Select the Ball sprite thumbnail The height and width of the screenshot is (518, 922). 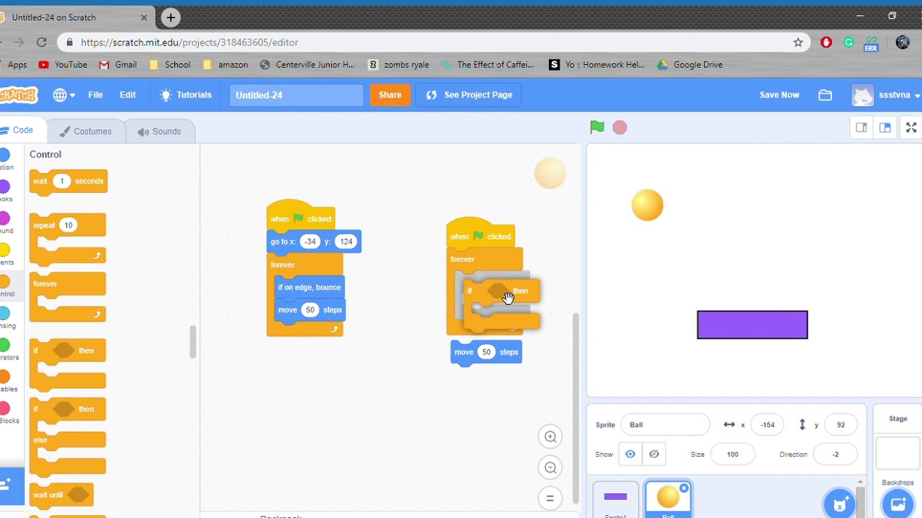pyautogui.click(x=668, y=500)
